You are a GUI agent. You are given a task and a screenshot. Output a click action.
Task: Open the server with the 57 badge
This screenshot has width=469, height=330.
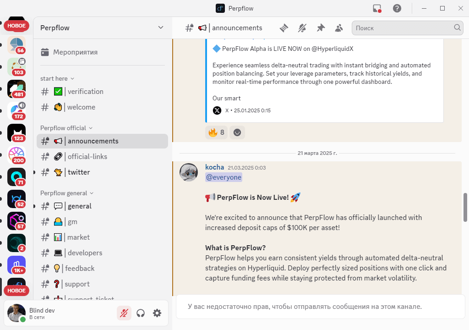tap(16, 221)
